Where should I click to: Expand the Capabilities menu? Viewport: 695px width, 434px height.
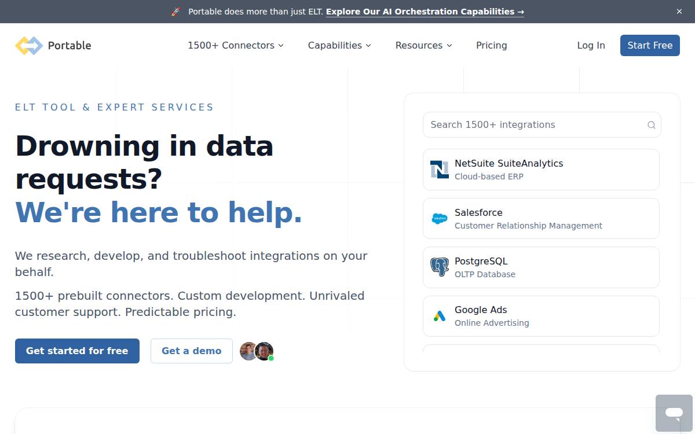coord(339,45)
